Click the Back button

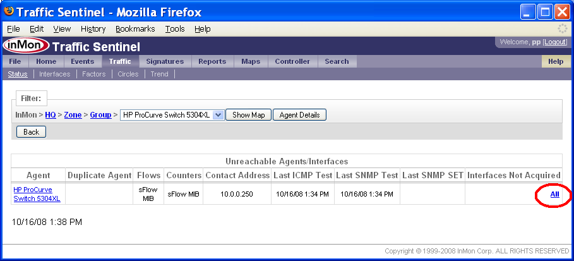31,132
